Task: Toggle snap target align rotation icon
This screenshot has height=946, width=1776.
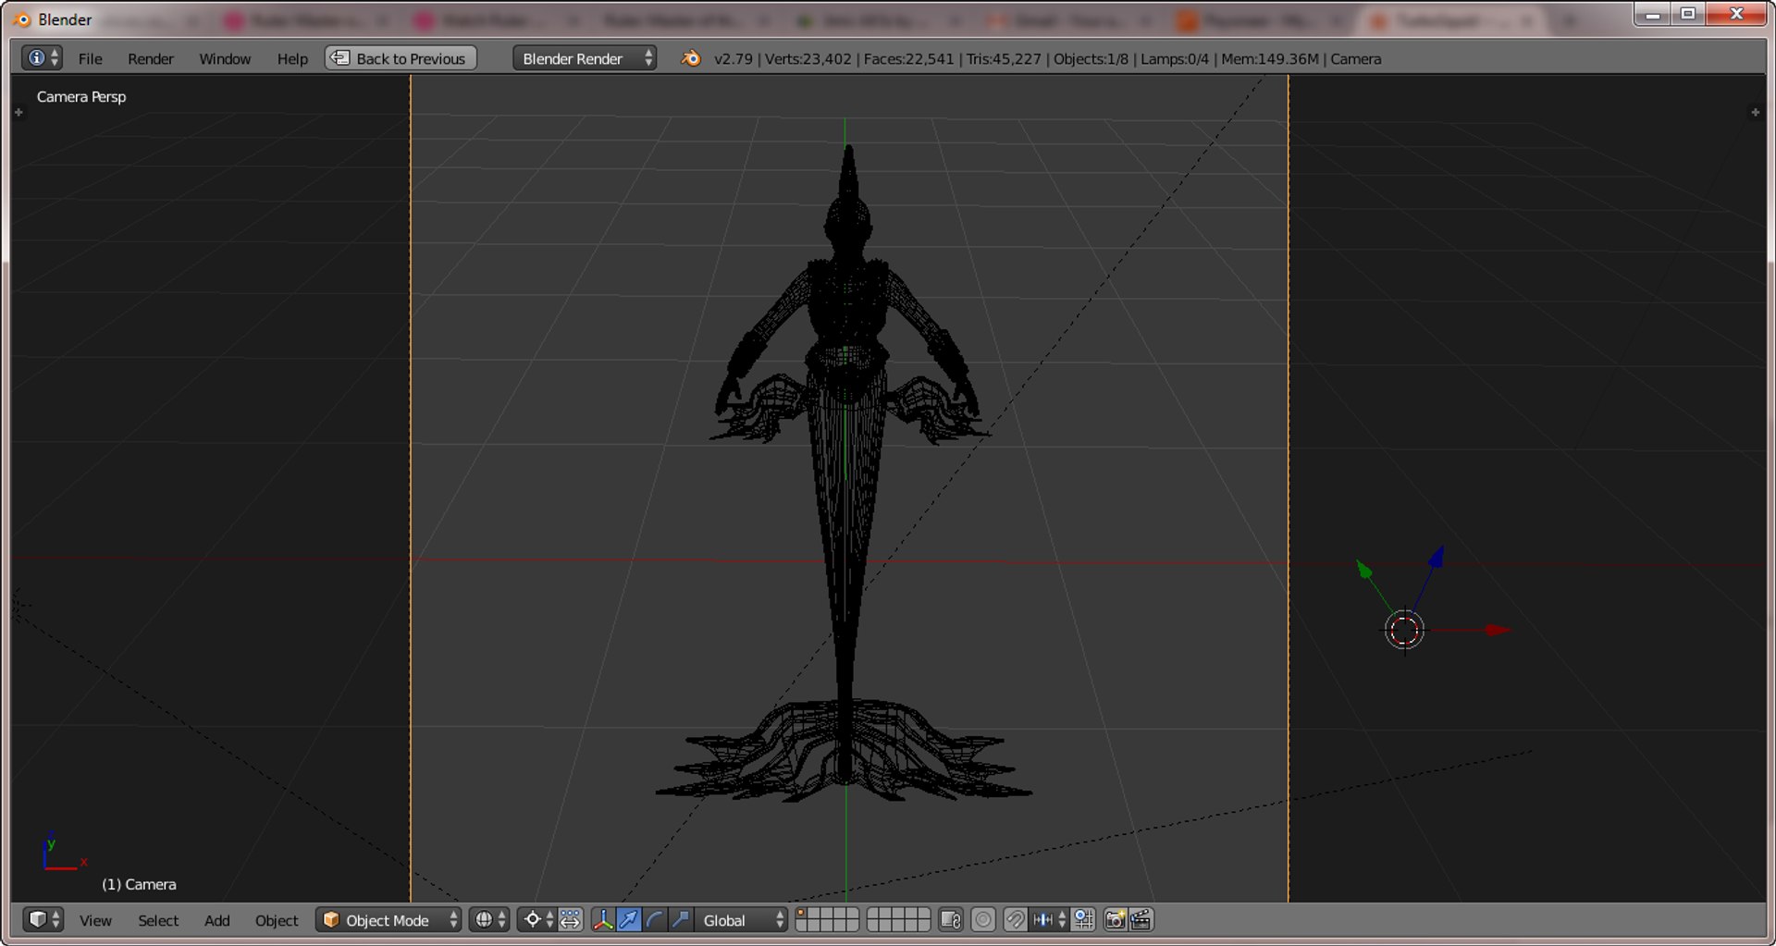Action: pos(1084,919)
